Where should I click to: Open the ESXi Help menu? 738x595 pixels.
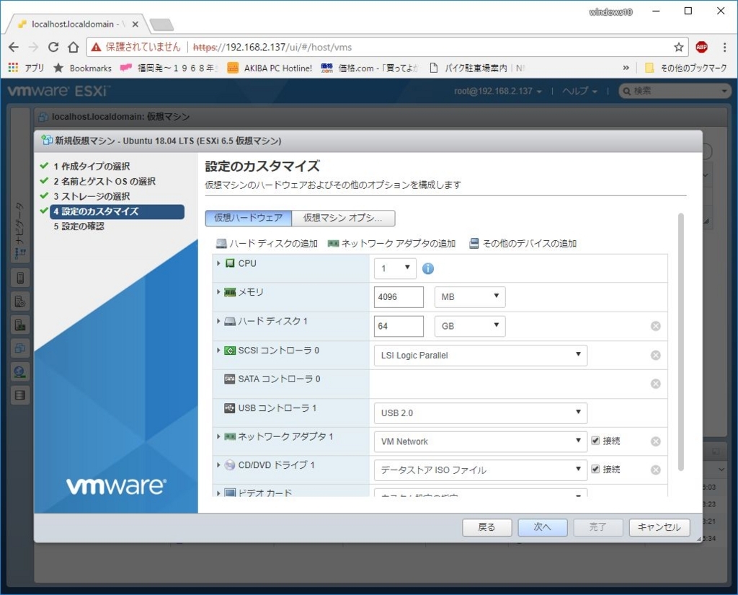(579, 91)
